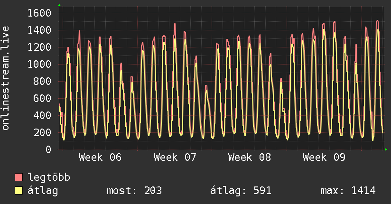Click the 'átlag: 591' average statistic

241,191
